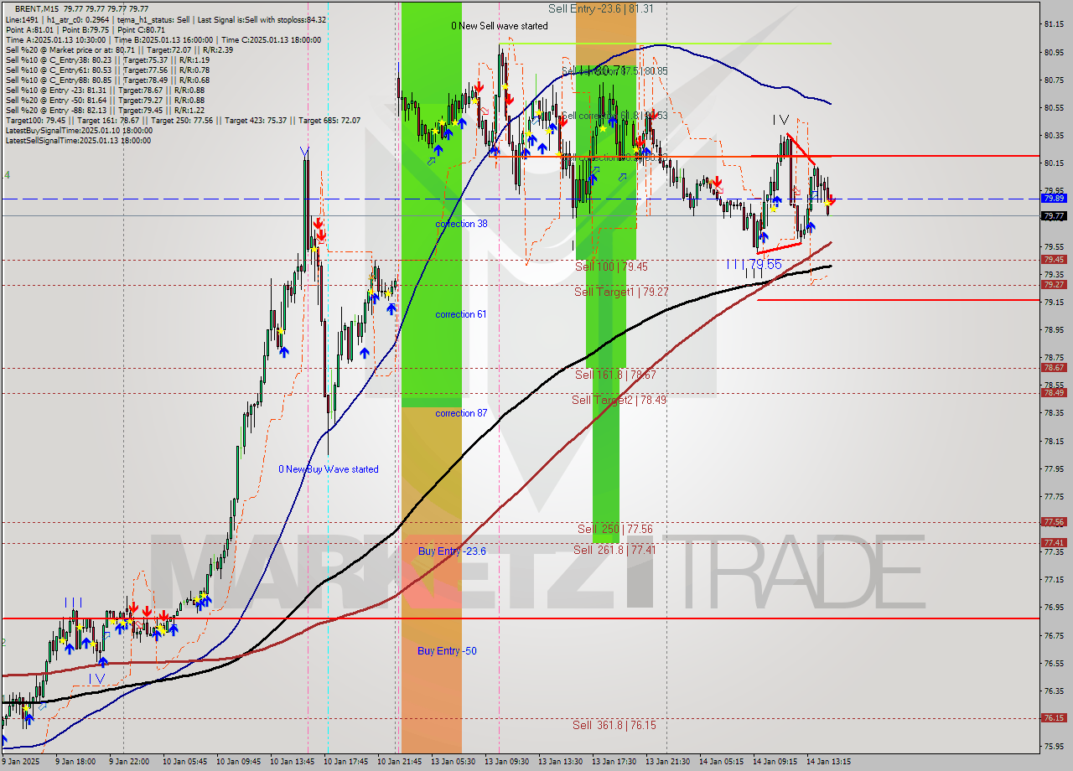
Task: Click the '10 Jan 09:45' time label
Action: click(x=240, y=762)
